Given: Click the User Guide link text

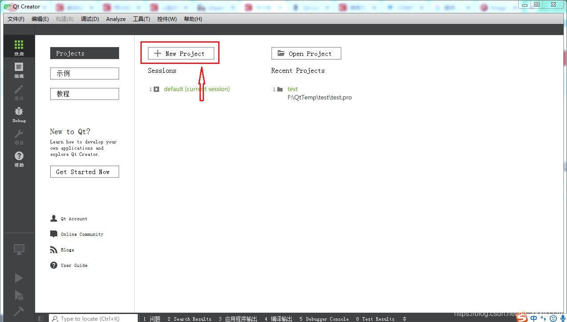Looking at the screenshot, I should click(74, 265).
